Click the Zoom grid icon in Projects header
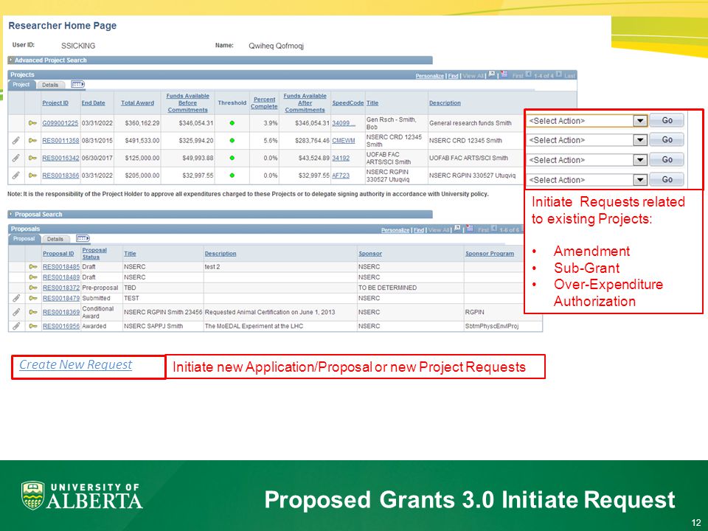The height and width of the screenshot is (531, 708). point(492,74)
